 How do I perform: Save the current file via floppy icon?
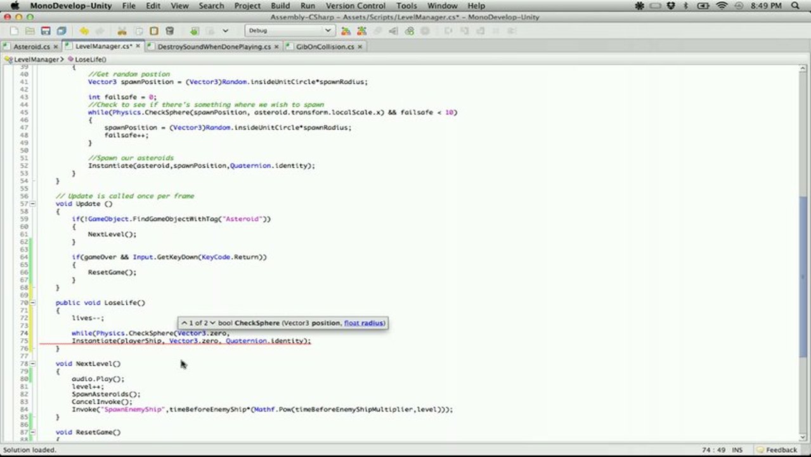point(46,30)
